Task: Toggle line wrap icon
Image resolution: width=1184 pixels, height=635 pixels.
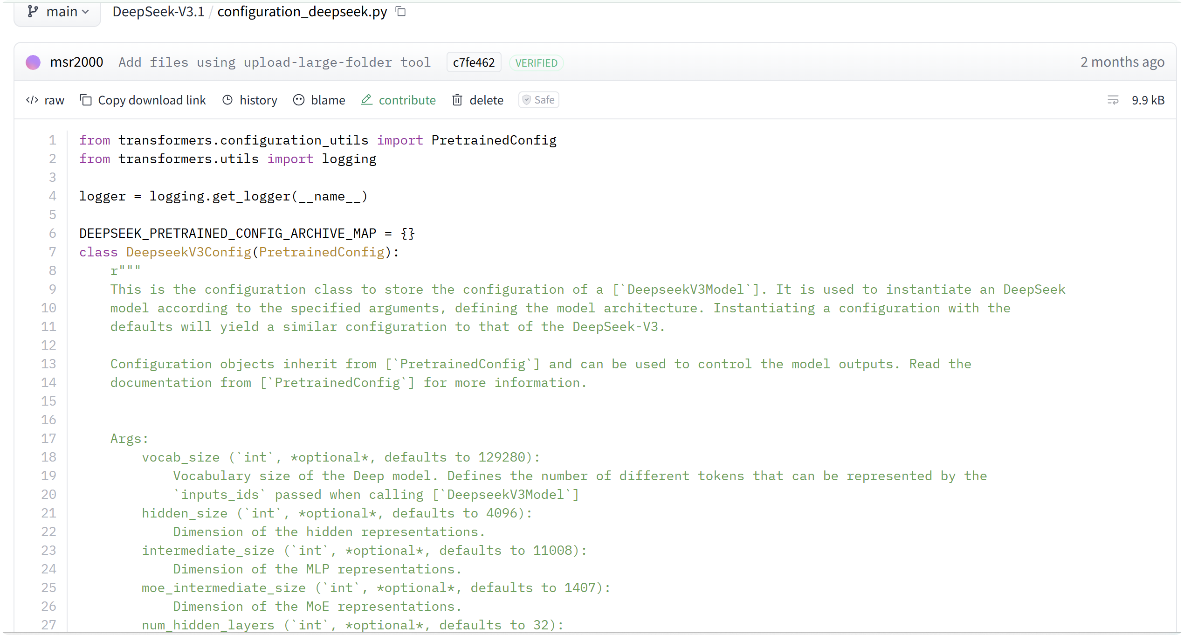Action: (1113, 100)
